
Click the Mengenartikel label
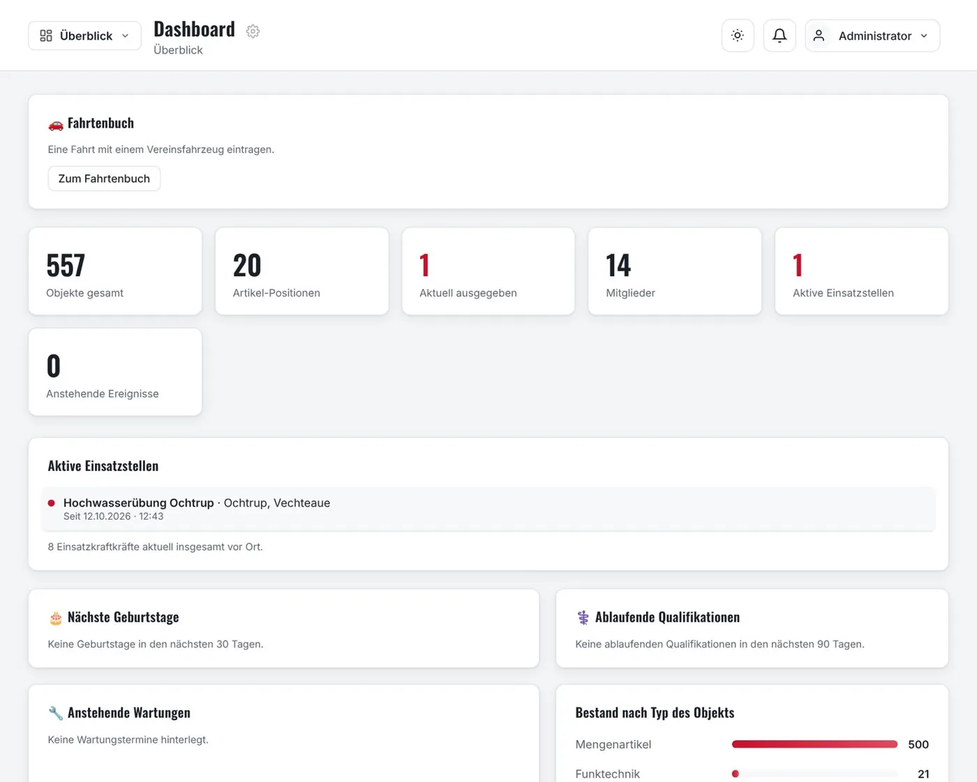(613, 744)
